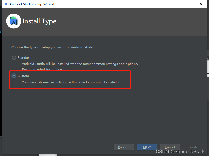The width and height of the screenshot is (209, 156).
Task: Click the "You can customize installation settings" description
Action: (x=72, y=82)
